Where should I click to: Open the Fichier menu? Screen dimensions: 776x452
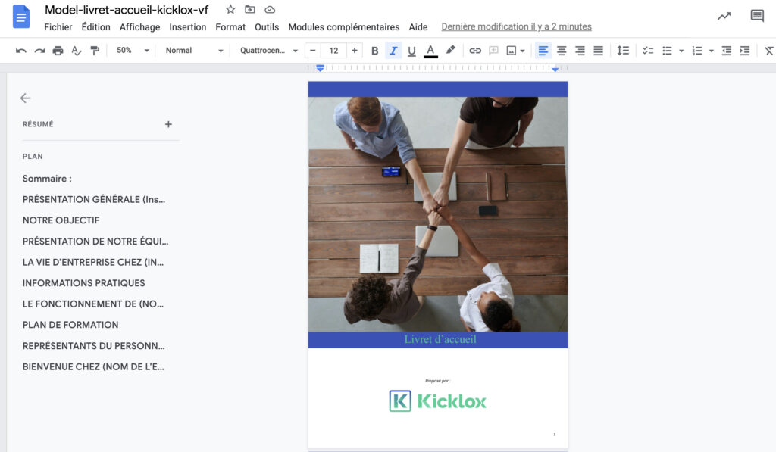(x=58, y=27)
